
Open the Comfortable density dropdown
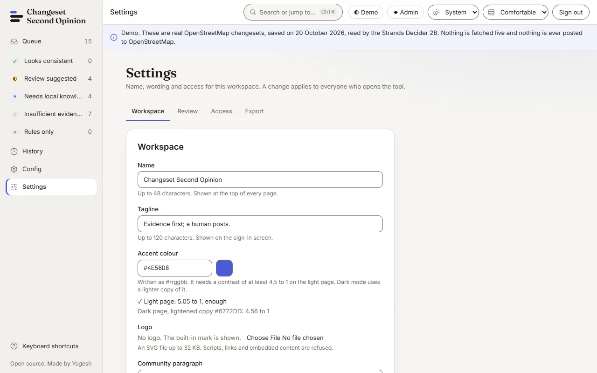(x=515, y=12)
